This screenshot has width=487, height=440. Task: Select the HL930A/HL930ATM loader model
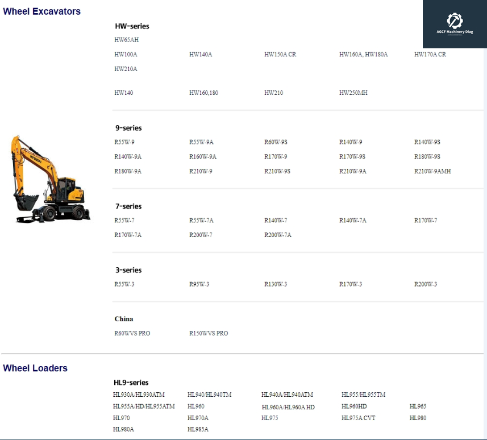(x=141, y=394)
